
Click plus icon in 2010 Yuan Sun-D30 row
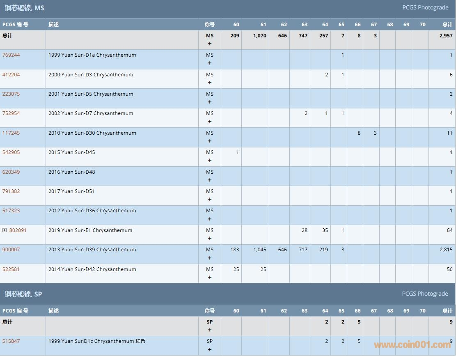click(210, 141)
